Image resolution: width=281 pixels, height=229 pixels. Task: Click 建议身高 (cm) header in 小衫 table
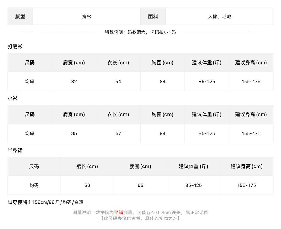(251, 114)
